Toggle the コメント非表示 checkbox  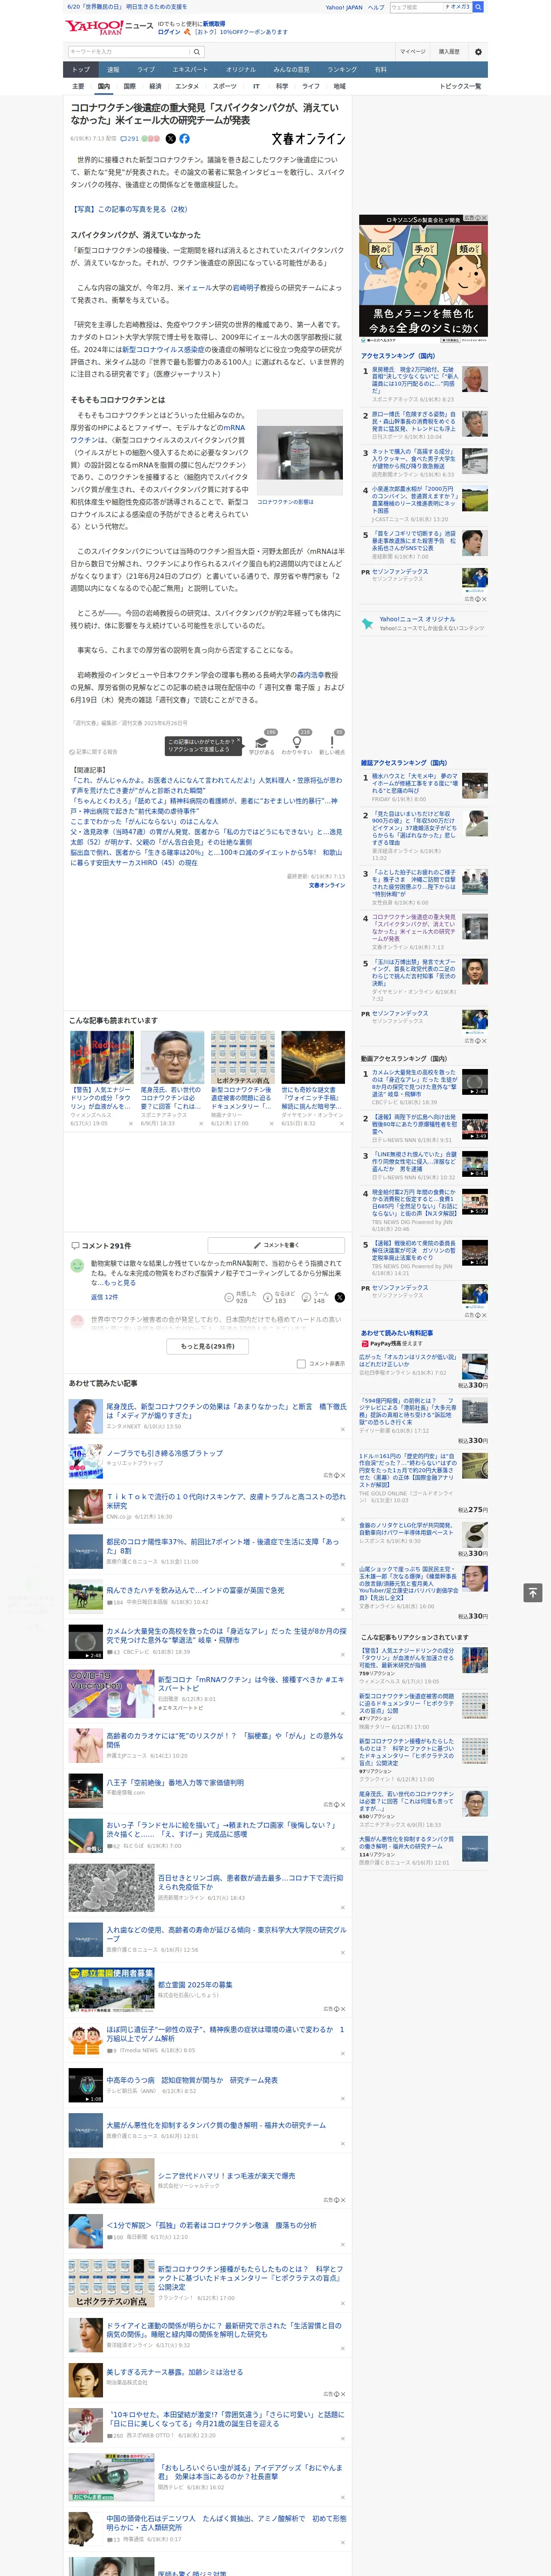click(x=301, y=1363)
